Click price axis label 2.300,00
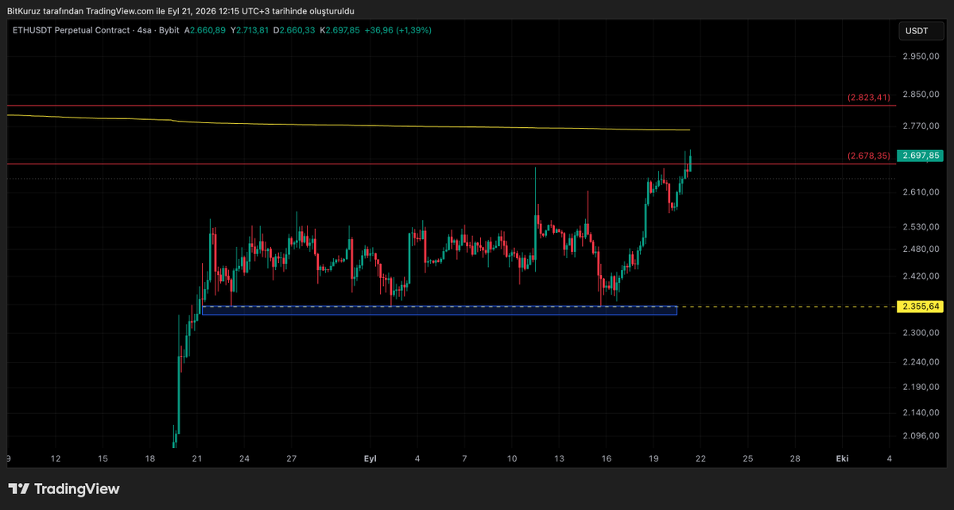 pyautogui.click(x=921, y=333)
